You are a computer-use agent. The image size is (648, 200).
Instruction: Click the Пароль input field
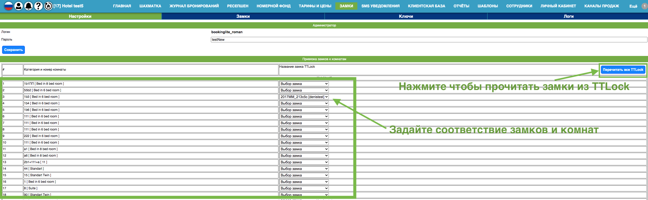(429, 40)
